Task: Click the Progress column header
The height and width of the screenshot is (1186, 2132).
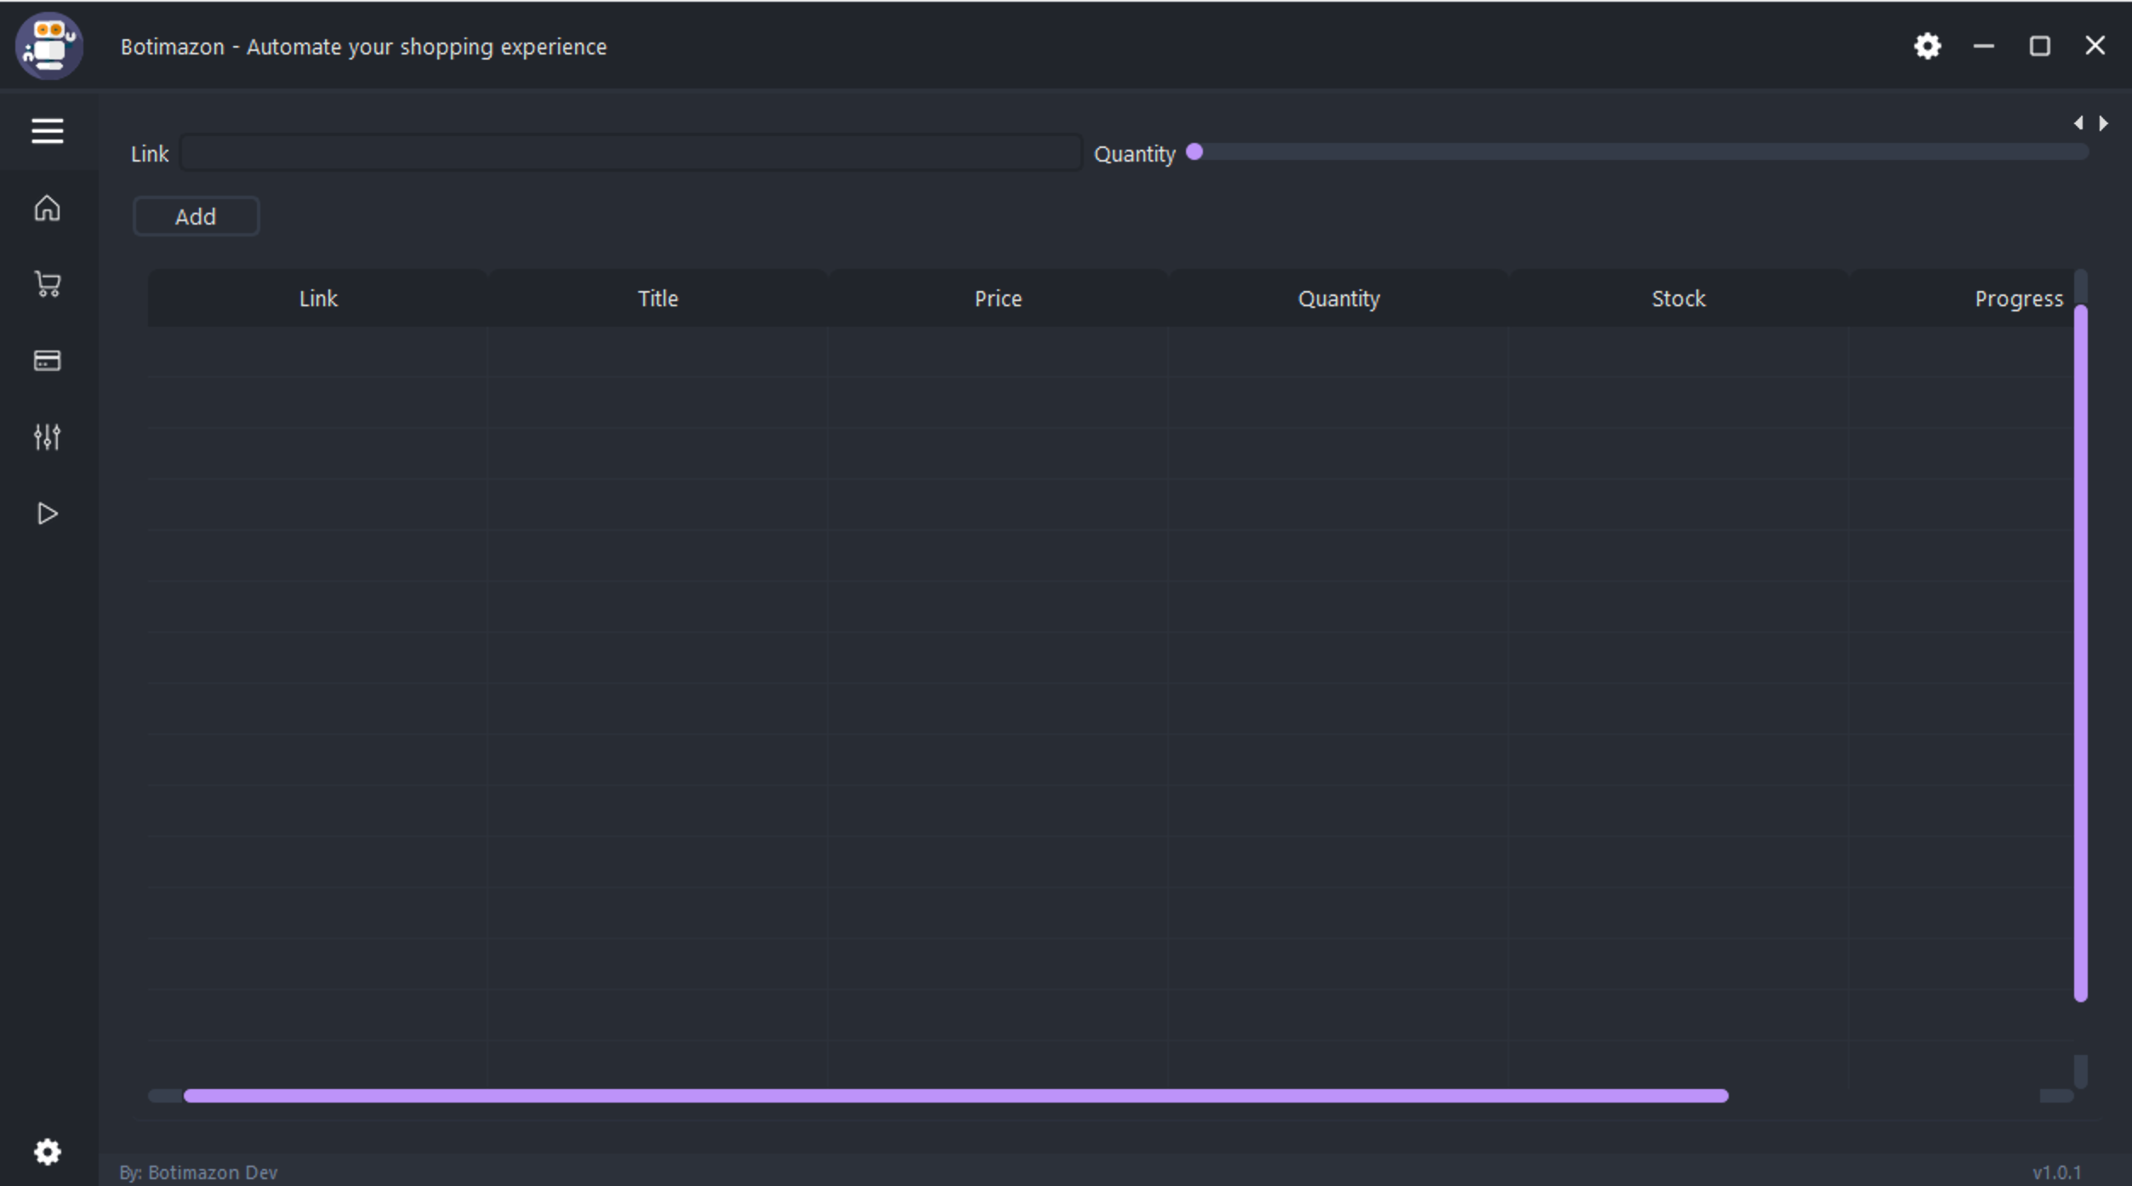Action: [2018, 299]
